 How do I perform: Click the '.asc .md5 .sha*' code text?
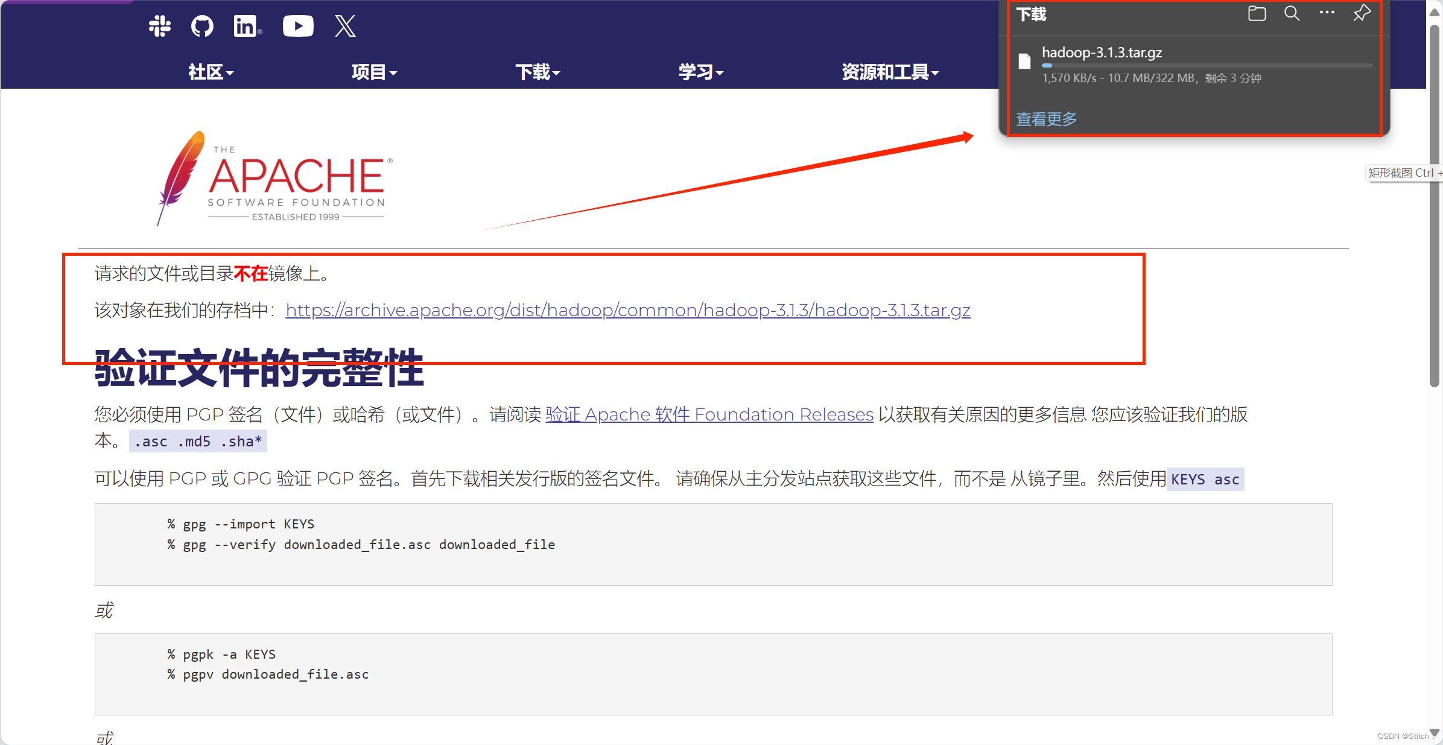point(198,441)
